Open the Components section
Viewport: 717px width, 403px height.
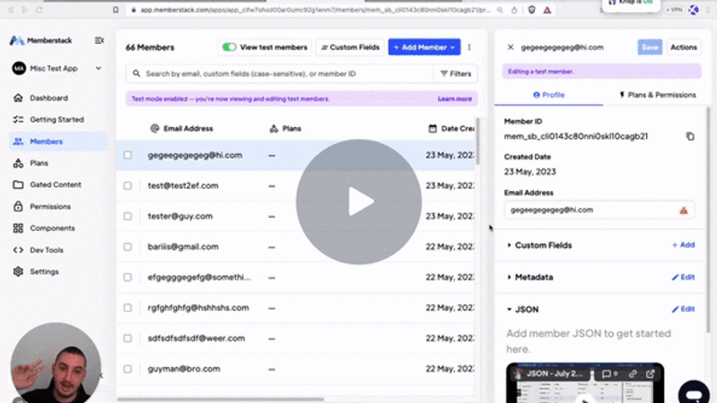click(x=52, y=228)
